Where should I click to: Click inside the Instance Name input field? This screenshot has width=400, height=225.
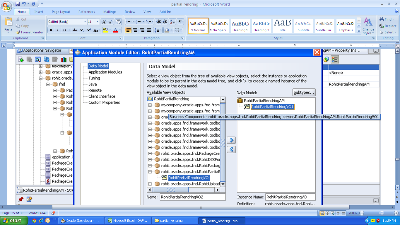pos(290,197)
